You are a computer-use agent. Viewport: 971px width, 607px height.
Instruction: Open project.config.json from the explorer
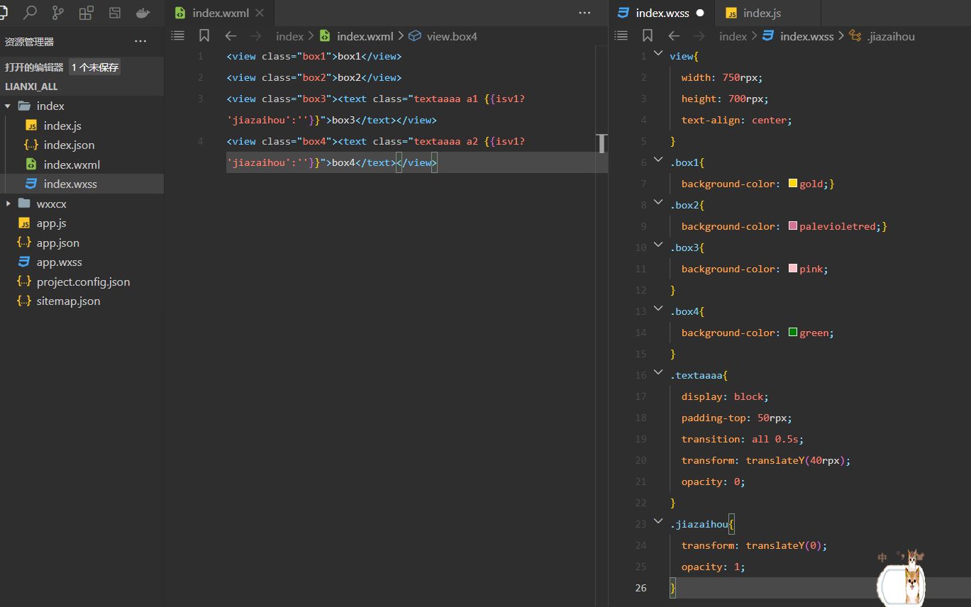click(83, 282)
